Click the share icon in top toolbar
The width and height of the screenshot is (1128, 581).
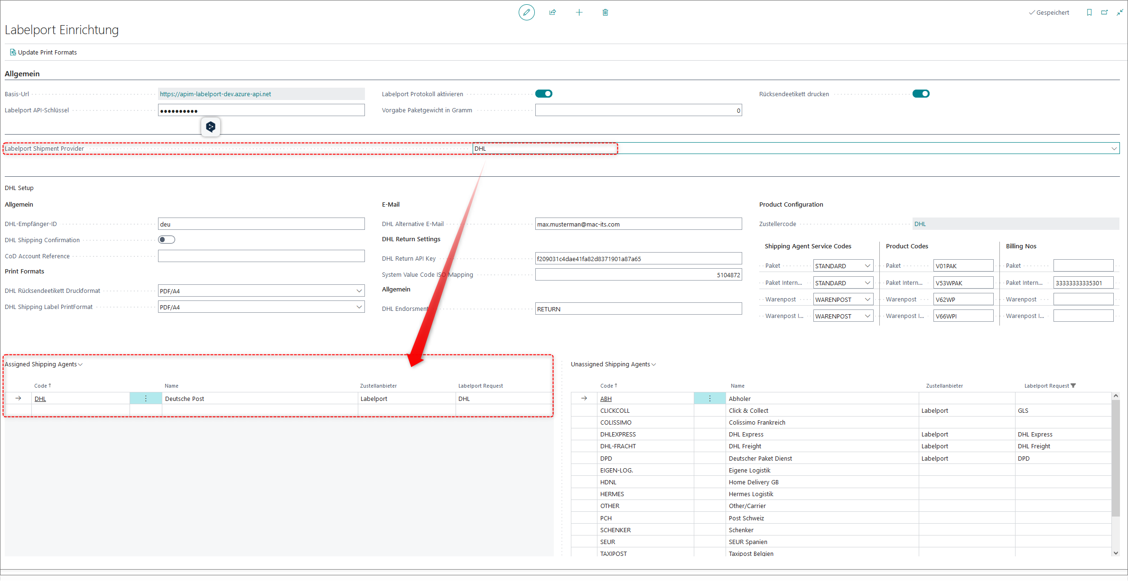(x=553, y=12)
